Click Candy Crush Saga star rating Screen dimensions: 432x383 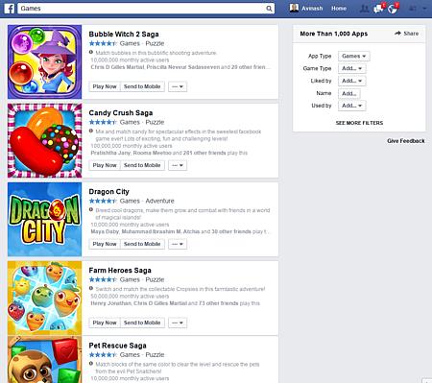(103, 122)
